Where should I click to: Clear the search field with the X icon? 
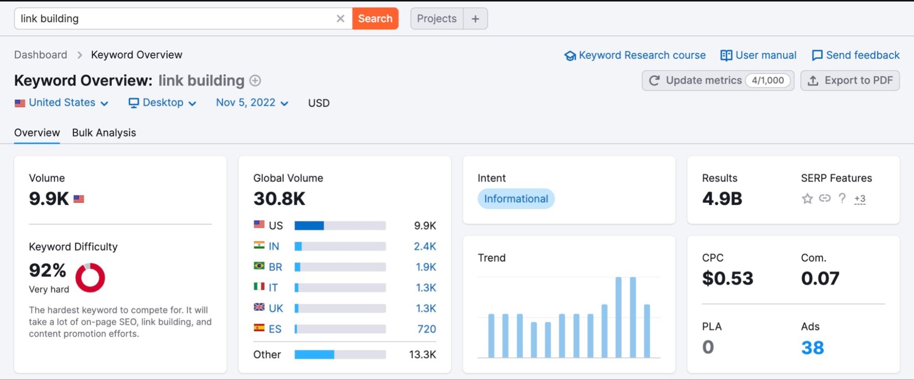[340, 19]
